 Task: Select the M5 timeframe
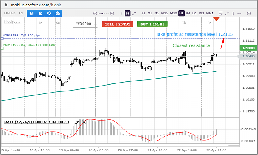[x=157, y=13]
